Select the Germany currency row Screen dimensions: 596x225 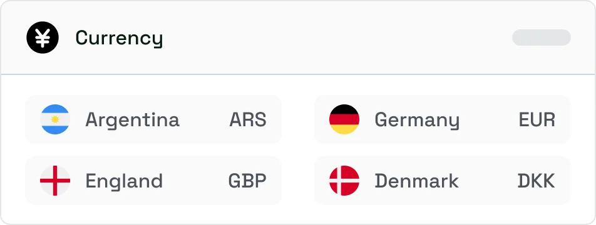pos(443,119)
